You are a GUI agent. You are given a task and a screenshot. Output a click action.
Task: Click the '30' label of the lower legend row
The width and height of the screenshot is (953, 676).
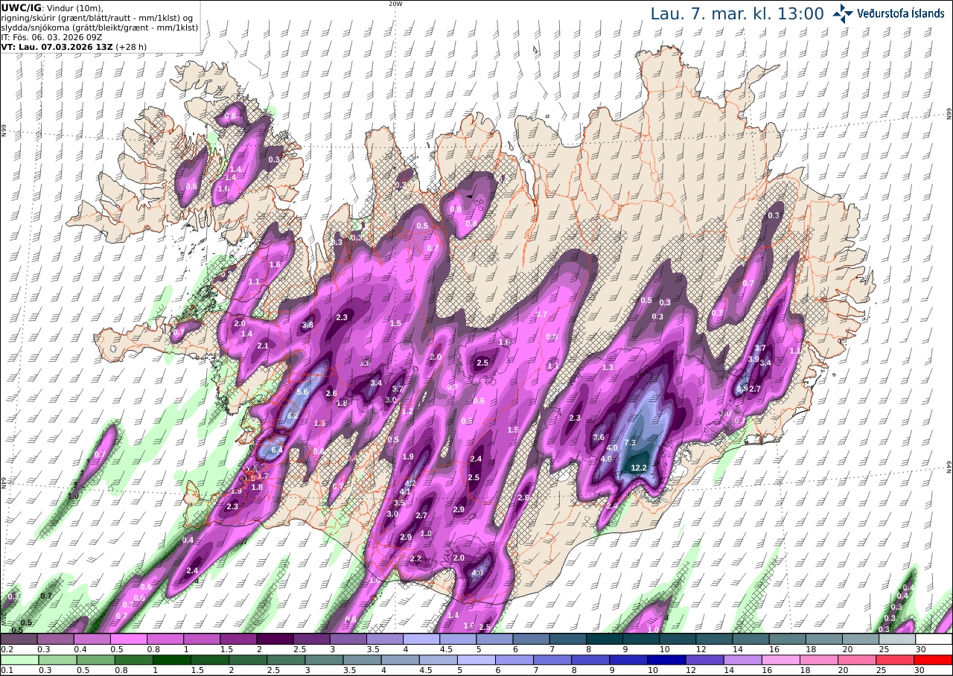click(920, 671)
